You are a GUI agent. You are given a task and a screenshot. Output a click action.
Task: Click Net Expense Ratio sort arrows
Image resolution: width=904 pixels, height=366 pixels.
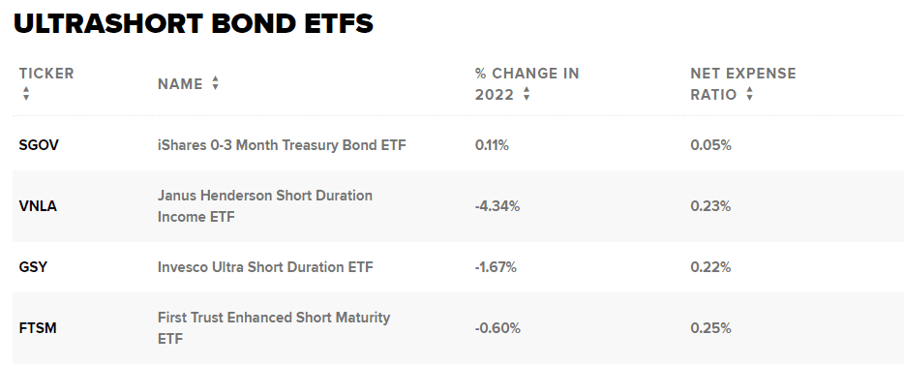[x=749, y=94]
